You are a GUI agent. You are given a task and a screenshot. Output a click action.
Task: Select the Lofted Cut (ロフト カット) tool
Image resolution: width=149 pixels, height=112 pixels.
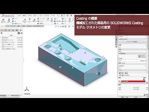coord(41,21)
